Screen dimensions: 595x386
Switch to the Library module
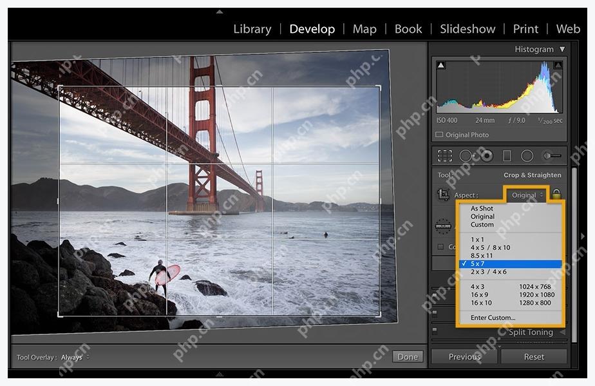pyautogui.click(x=252, y=29)
